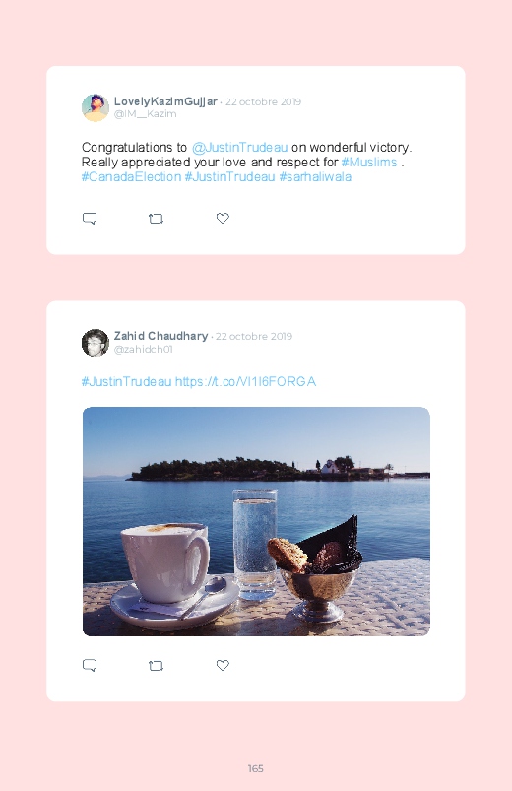The width and height of the screenshot is (512, 791).
Task: Open Zahid Chaudhary's profile avatar
Action: click(96, 343)
